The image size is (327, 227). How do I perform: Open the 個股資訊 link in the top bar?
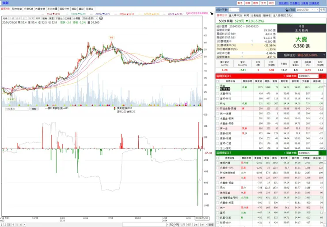[x=284, y=3]
